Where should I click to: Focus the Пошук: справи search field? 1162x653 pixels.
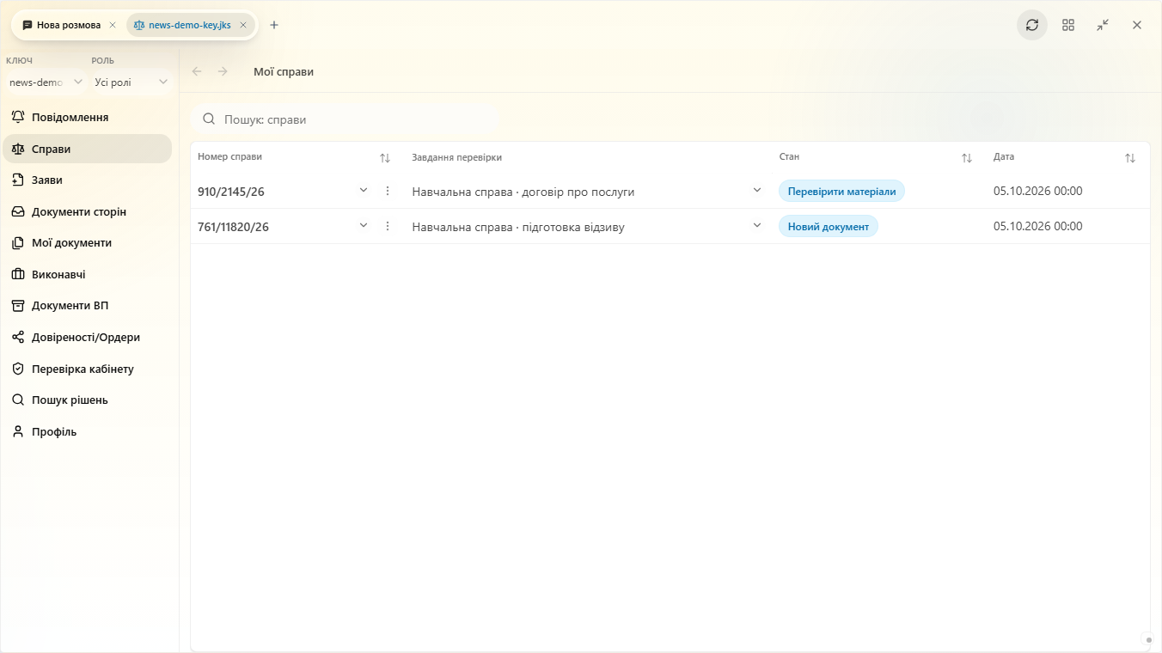pos(345,119)
